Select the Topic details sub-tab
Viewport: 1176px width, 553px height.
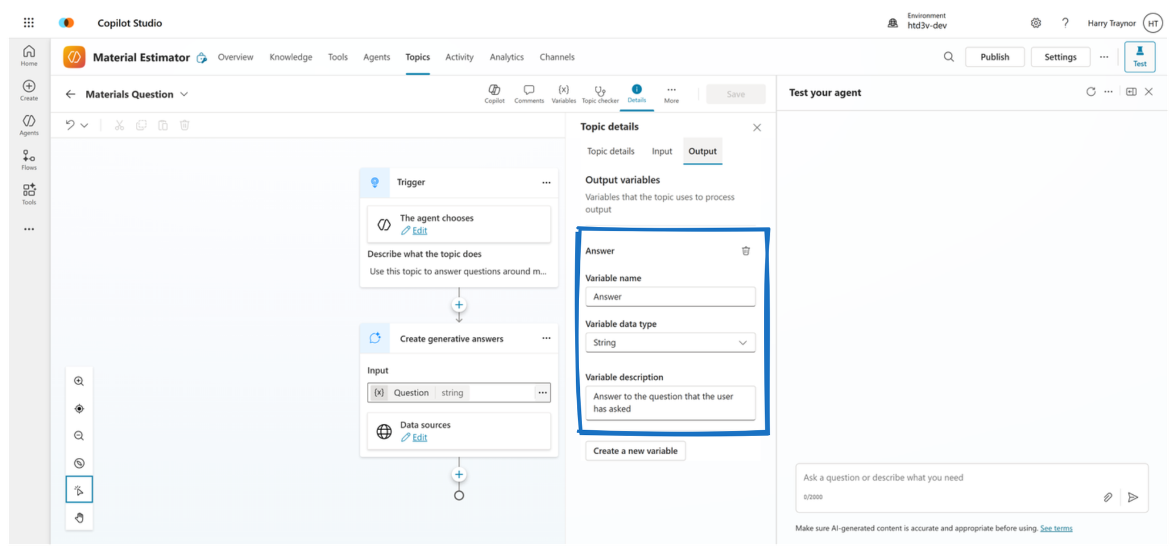click(610, 151)
